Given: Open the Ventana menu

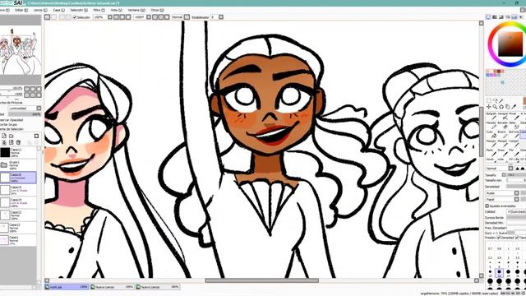Looking at the screenshot, I should pos(136,10).
